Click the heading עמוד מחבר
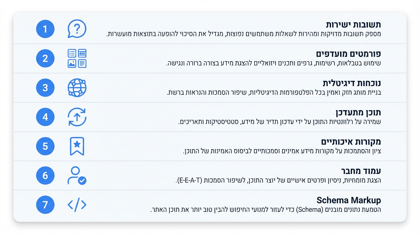Image resolution: width=420 pixels, height=234 pixels. (x=361, y=171)
